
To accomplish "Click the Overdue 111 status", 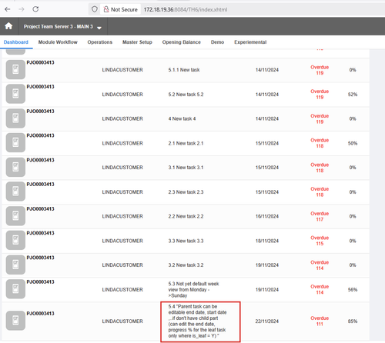I will 320,321.
